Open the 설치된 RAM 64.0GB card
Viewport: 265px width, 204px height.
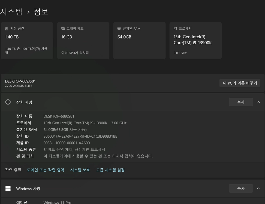pyautogui.click(x=139, y=41)
